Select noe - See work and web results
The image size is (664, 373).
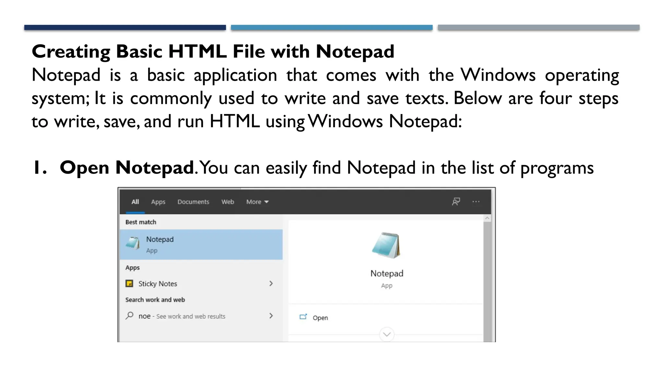click(201, 316)
